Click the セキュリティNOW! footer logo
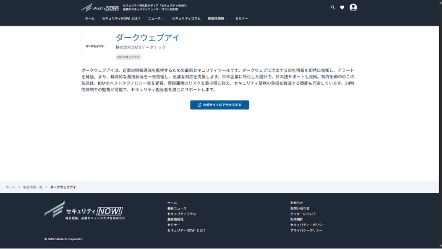Screen dimensions: 442x249 (x=84, y=210)
